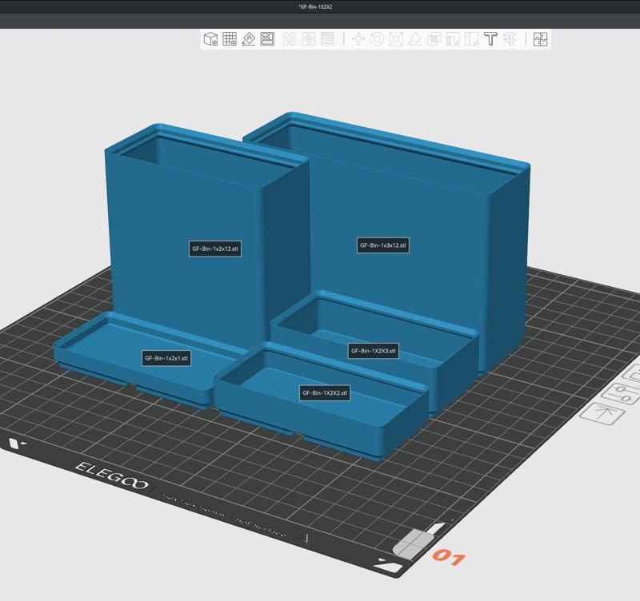Select the GF-Bin-1x2x12.stl label
640x601 pixels.
pos(215,249)
